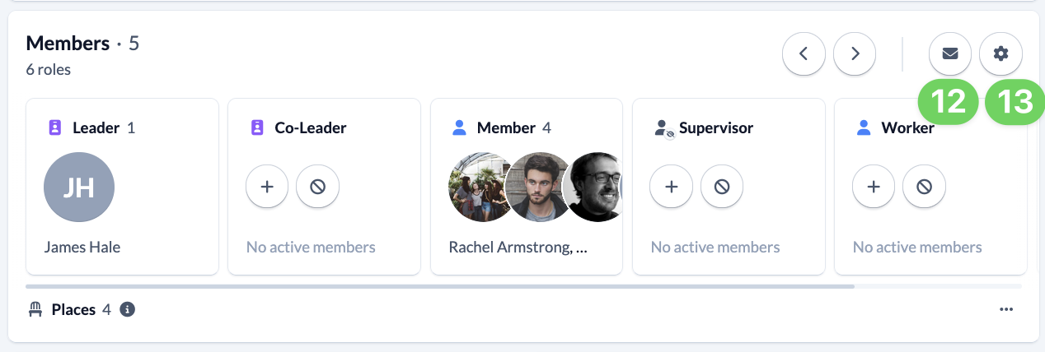Screen dimensions: 1045x352
Task: Block the Co-Leader role with ban icon
Action: click(317, 187)
